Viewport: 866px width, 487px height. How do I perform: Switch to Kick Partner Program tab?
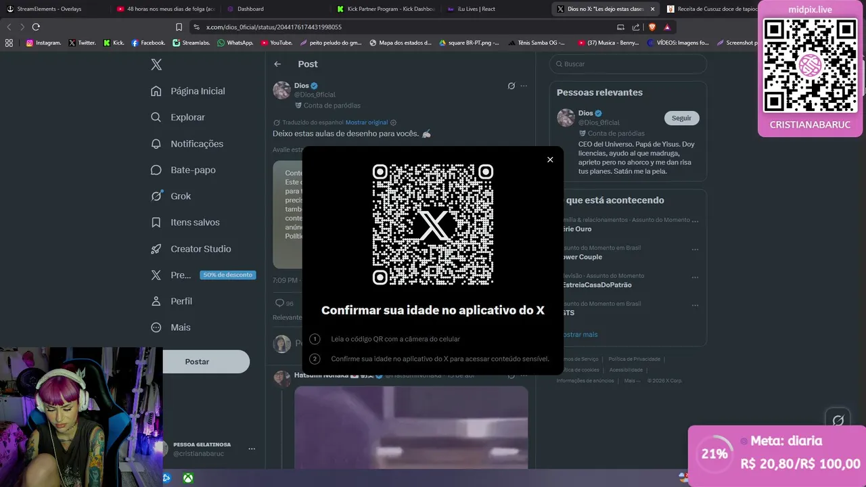(x=386, y=9)
